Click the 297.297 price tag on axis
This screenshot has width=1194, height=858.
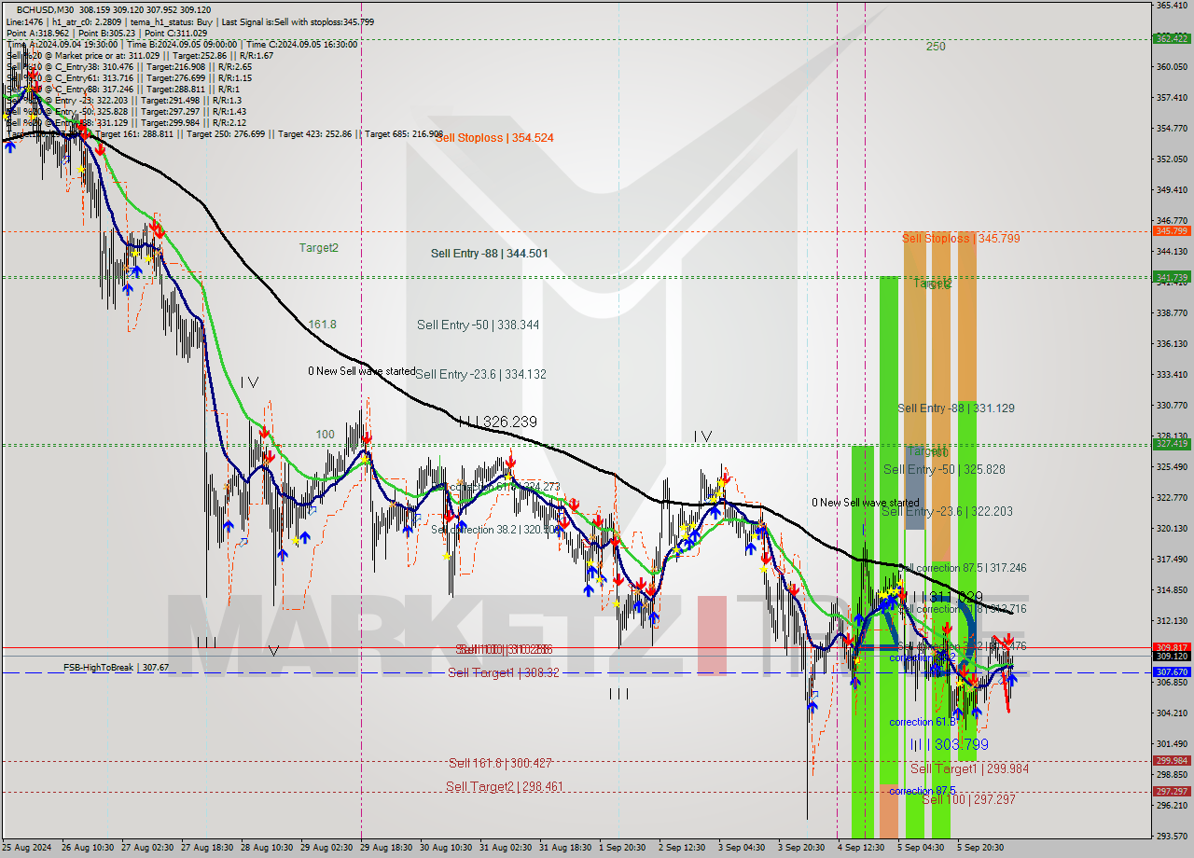point(1172,792)
